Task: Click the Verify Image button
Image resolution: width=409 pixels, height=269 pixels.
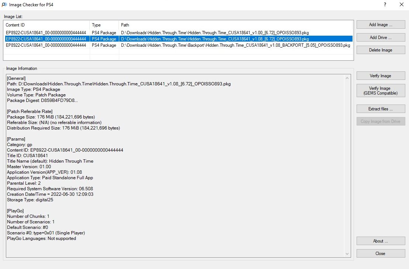Action: (x=381, y=76)
